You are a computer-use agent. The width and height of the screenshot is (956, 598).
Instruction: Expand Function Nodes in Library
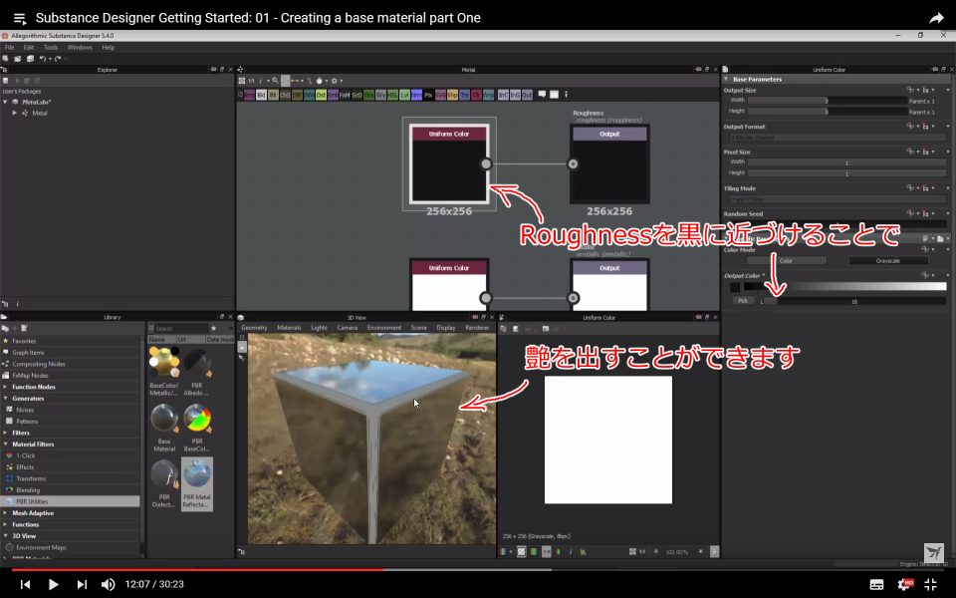coord(6,387)
